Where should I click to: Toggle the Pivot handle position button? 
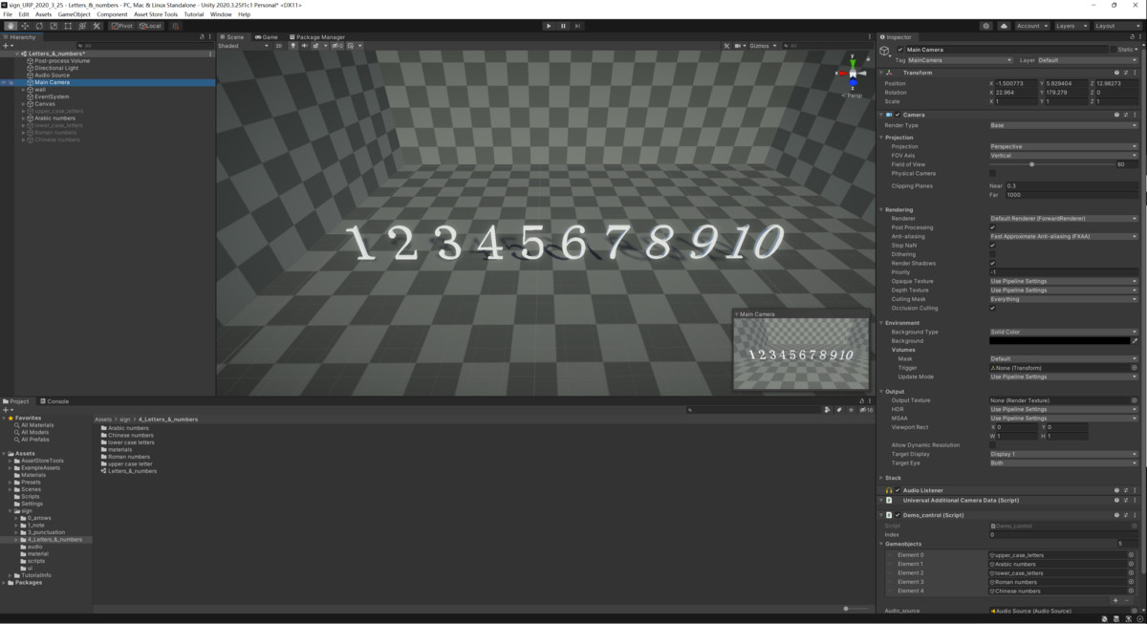(121, 26)
